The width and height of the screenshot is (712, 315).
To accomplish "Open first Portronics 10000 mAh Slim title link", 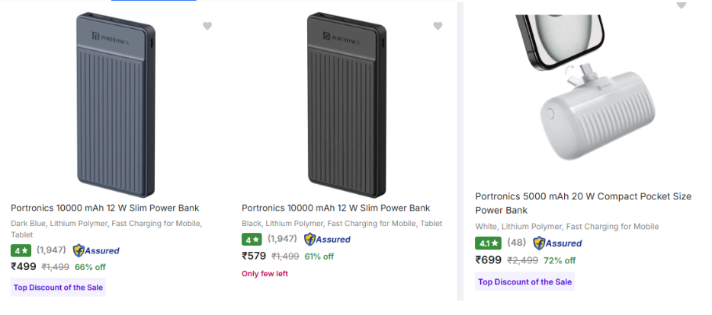I will click(x=104, y=208).
